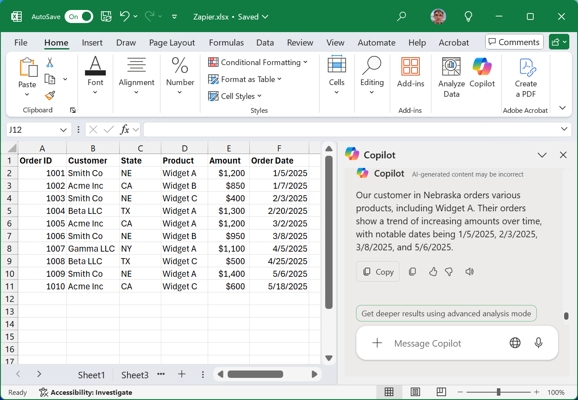Select cell with amount $1,400

click(229, 274)
